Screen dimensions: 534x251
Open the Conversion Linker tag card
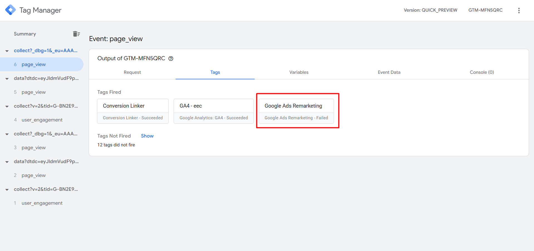pos(133,111)
